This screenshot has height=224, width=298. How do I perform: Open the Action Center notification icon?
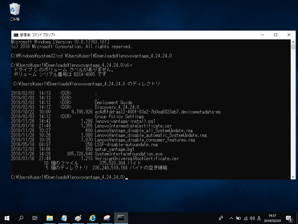pyautogui.click(x=289, y=218)
